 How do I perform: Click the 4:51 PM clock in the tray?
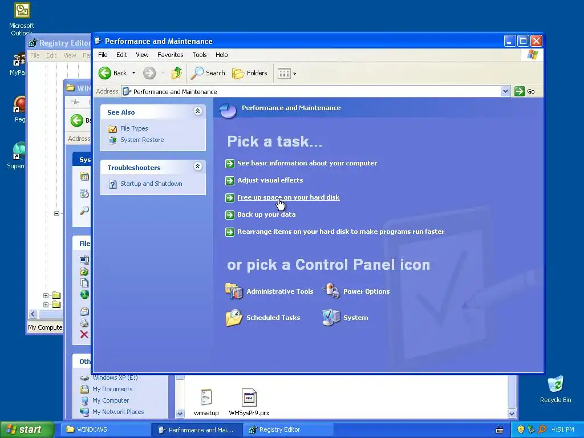(x=563, y=429)
